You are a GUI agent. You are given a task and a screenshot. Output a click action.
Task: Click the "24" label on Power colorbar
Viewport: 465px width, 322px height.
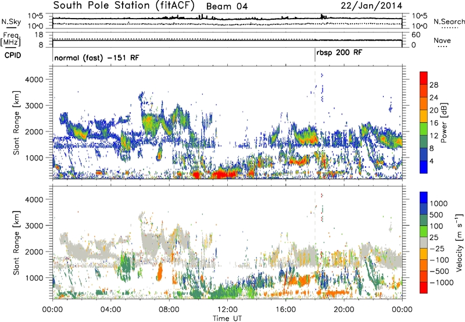434,98
